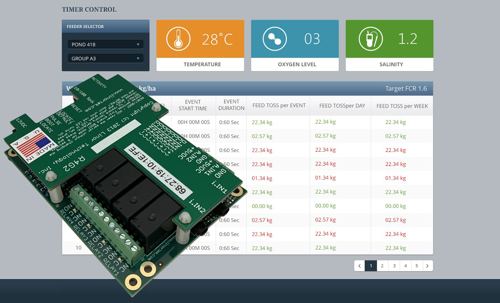Click the FEEDER SELECTOR panel header
Screen dimensions: 500x303
pyautogui.click(x=105, y=27)
